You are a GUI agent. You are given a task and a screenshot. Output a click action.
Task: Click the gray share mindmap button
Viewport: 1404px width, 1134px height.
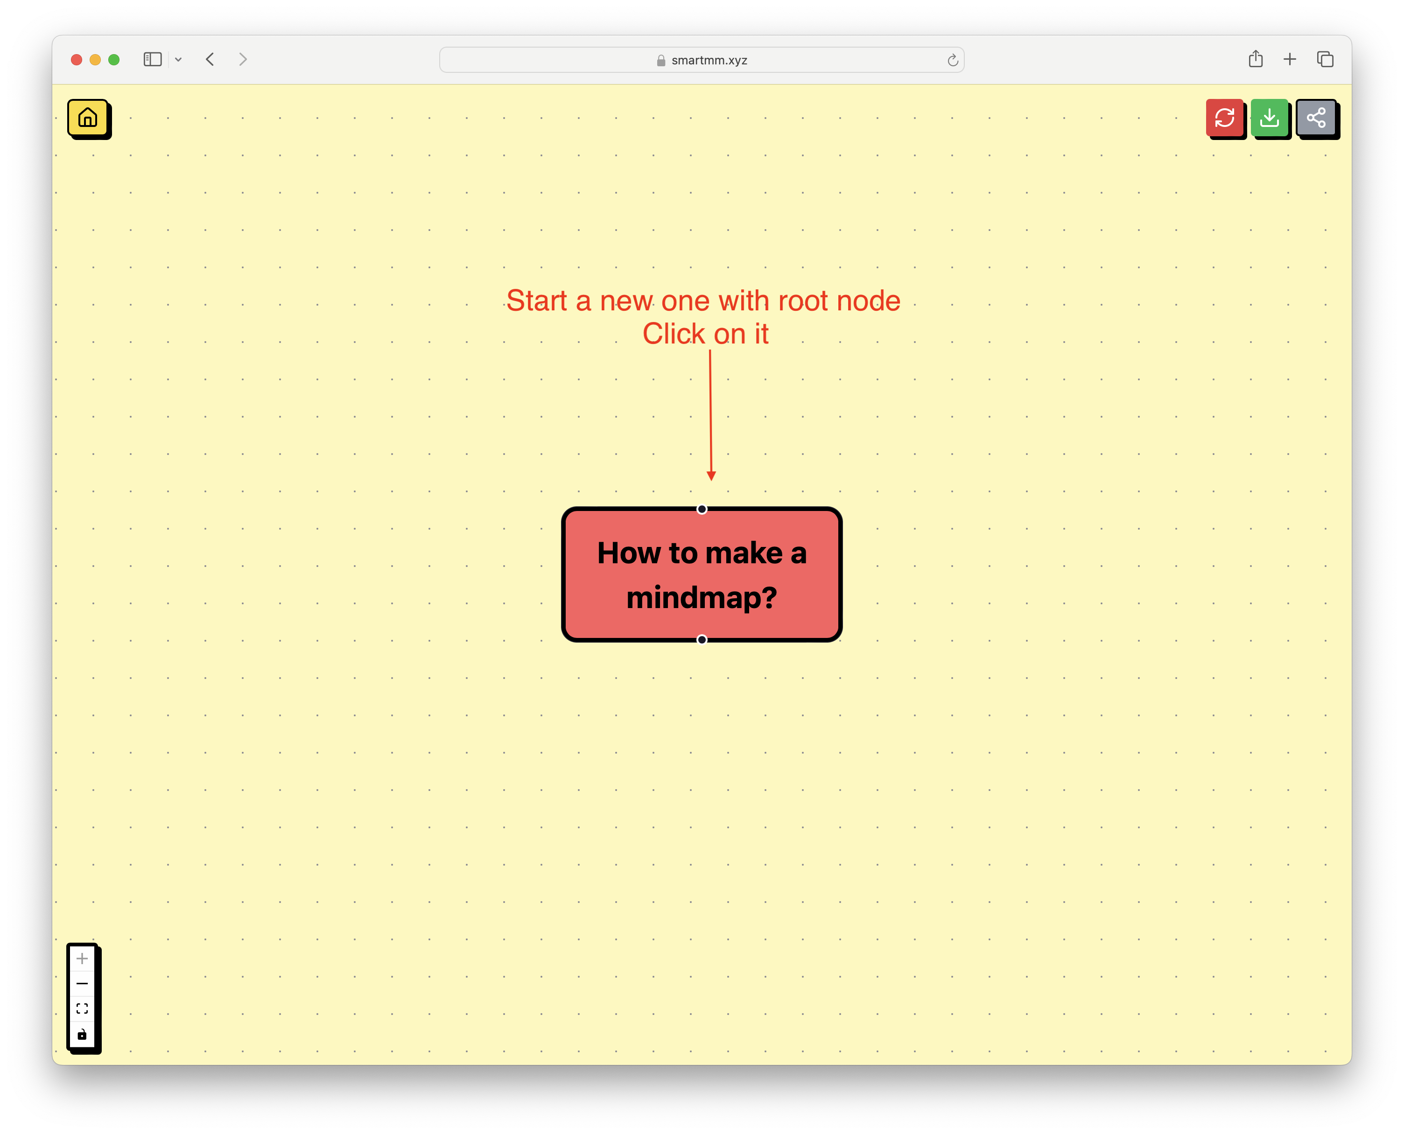point(1316,118)
